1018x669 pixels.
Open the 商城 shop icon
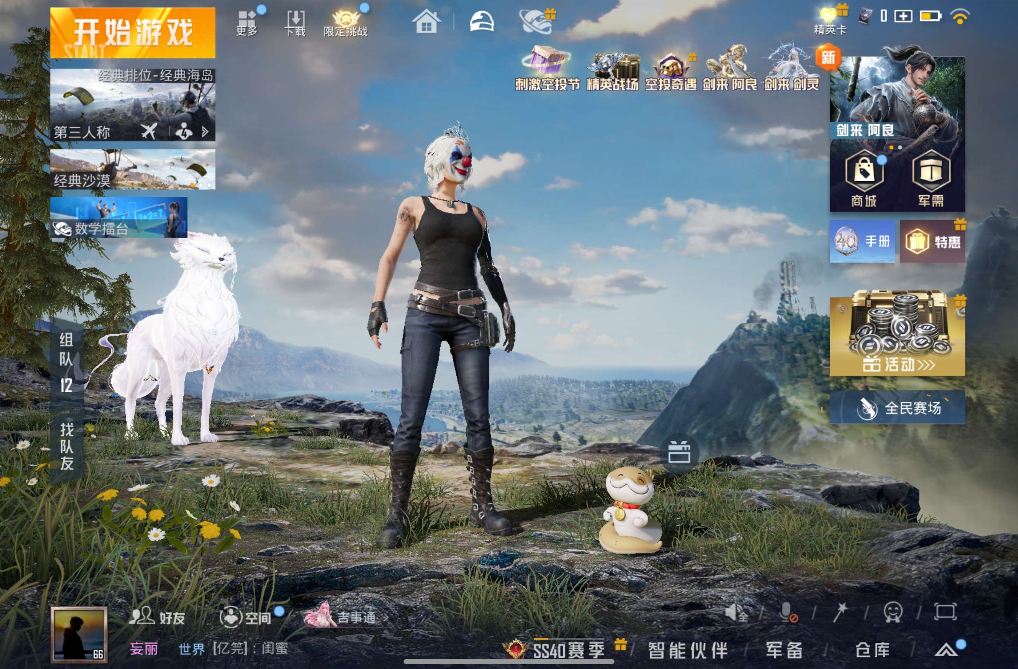[x=864, y=180]
